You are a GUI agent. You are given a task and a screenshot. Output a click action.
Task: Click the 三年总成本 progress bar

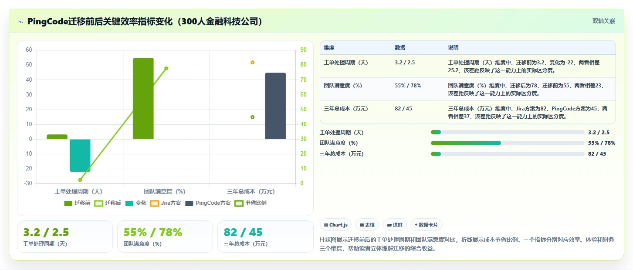tap(508, 154)
